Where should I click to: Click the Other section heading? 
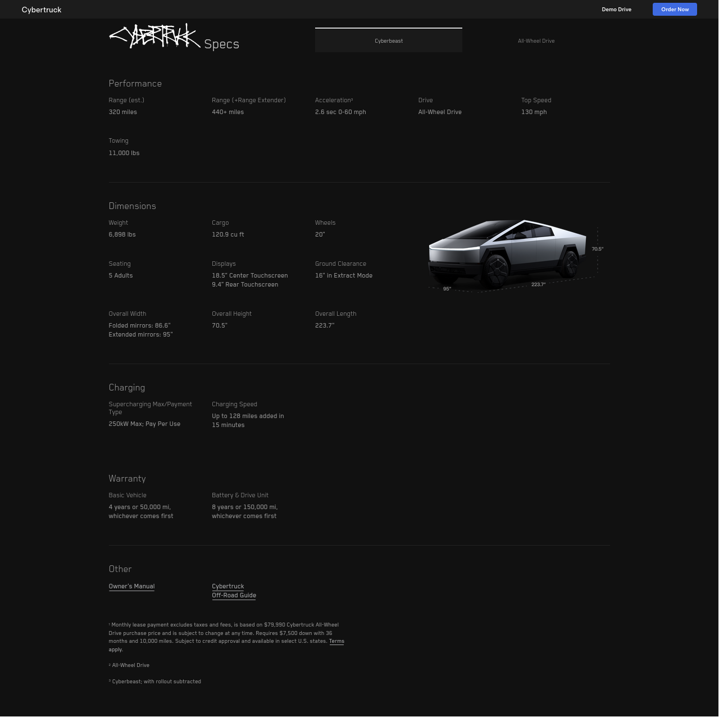coord(120,569)
